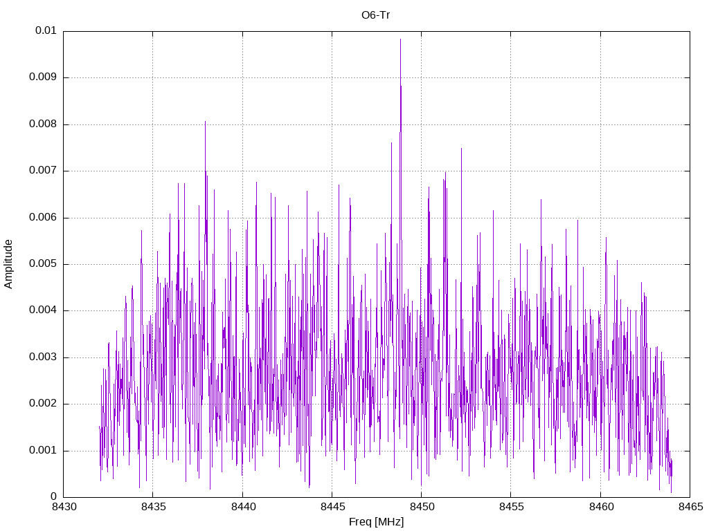Click the y-axis tick label 0.002
The height and width of the screenshot is (531, 709).
[x=43, y=404]
